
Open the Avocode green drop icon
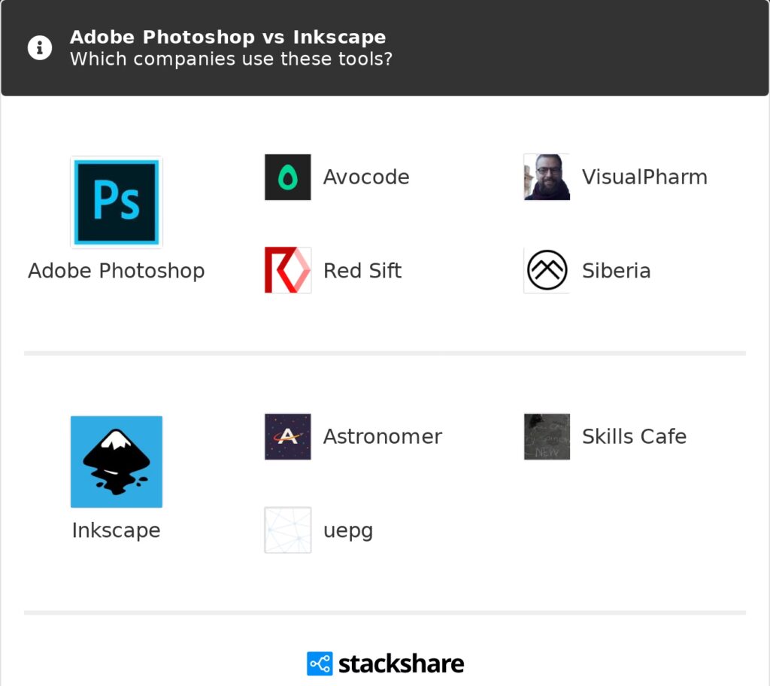[288, 178]
